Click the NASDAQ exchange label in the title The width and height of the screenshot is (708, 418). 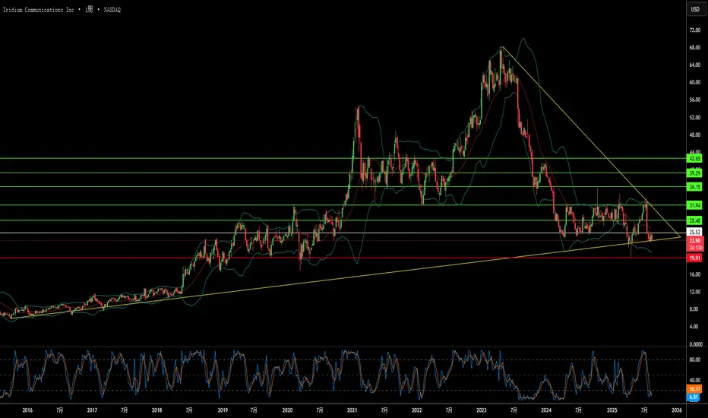click(x=112, y=10)
